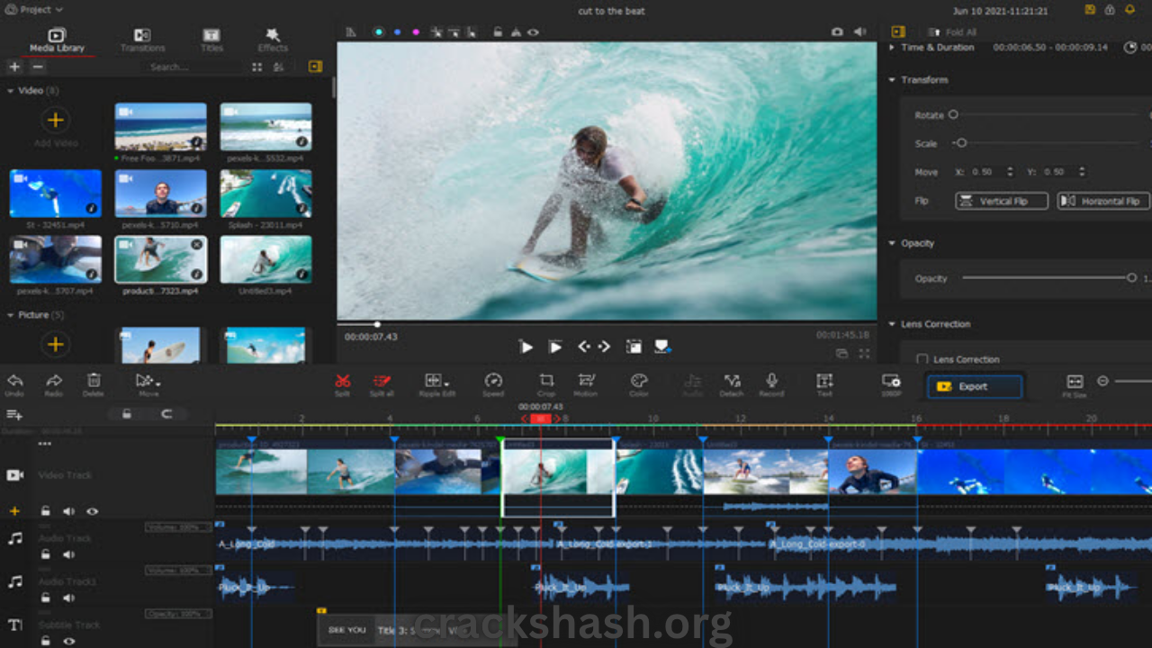Click the Detach audio icon
This screenshot has width=1152, height=648.
click(x=732, y=381)
